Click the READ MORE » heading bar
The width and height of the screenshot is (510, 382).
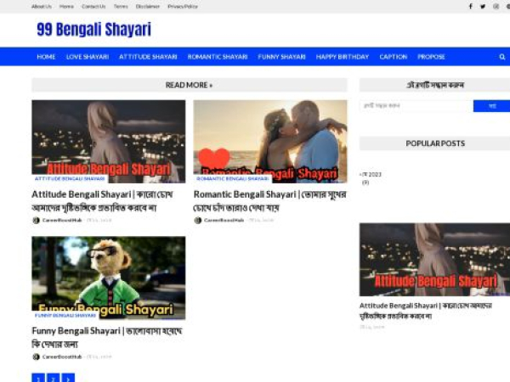coord(190,85)
